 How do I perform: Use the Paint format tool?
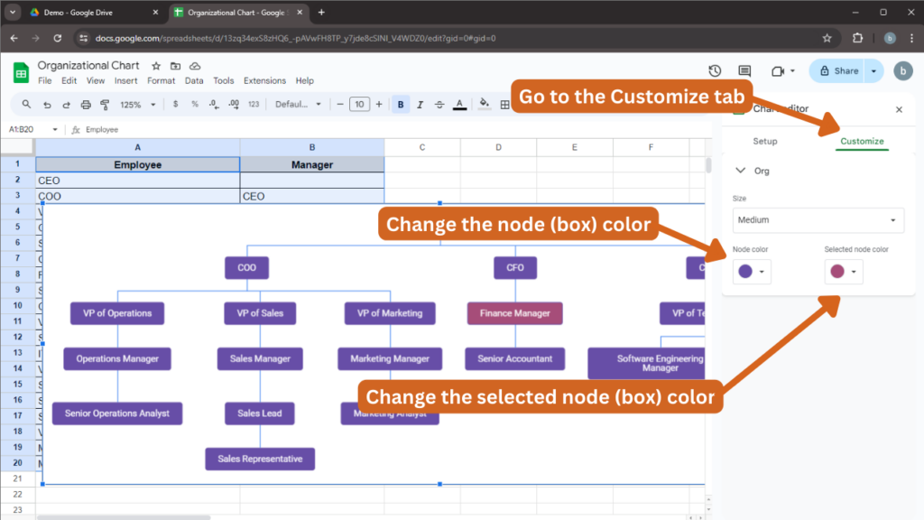[x=106, y=104]
